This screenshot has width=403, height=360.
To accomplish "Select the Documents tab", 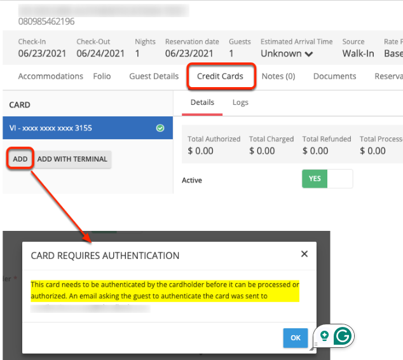I will pyautogui.click(x=334, y=76).
